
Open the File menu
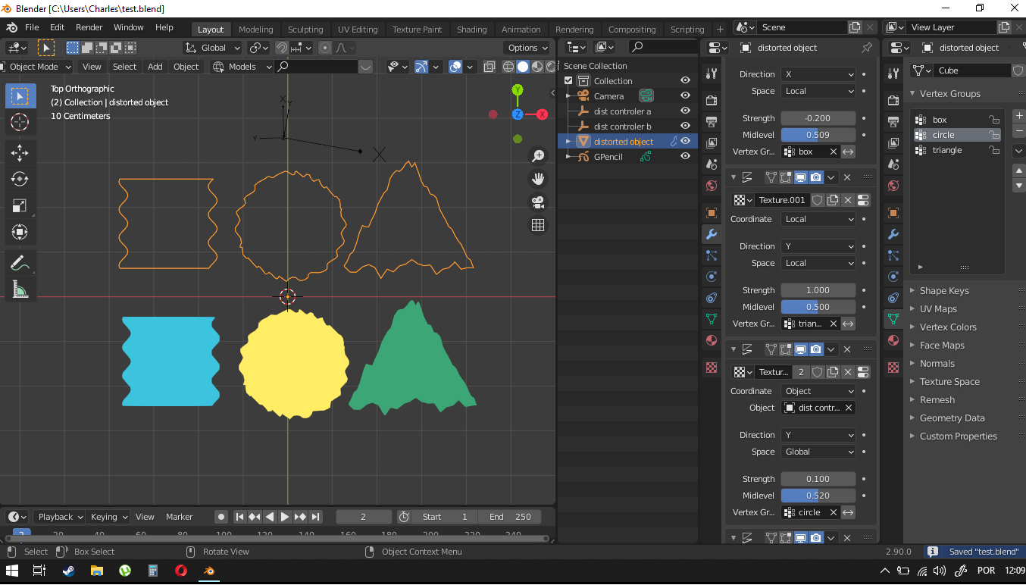[x=32, y=27]
